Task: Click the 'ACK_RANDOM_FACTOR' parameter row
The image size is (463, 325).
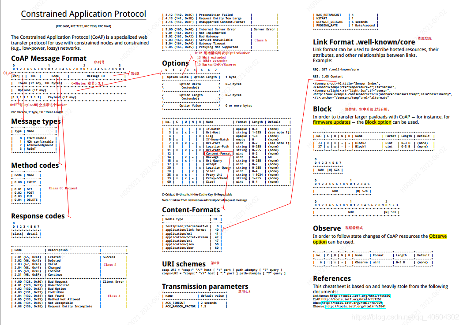Action: pyautogui.click(x=195, y=307)
